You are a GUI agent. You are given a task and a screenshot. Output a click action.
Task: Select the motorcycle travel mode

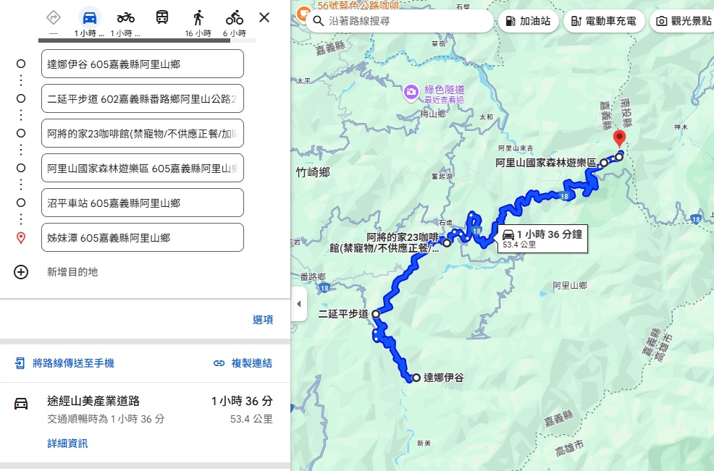click(126, 18)
